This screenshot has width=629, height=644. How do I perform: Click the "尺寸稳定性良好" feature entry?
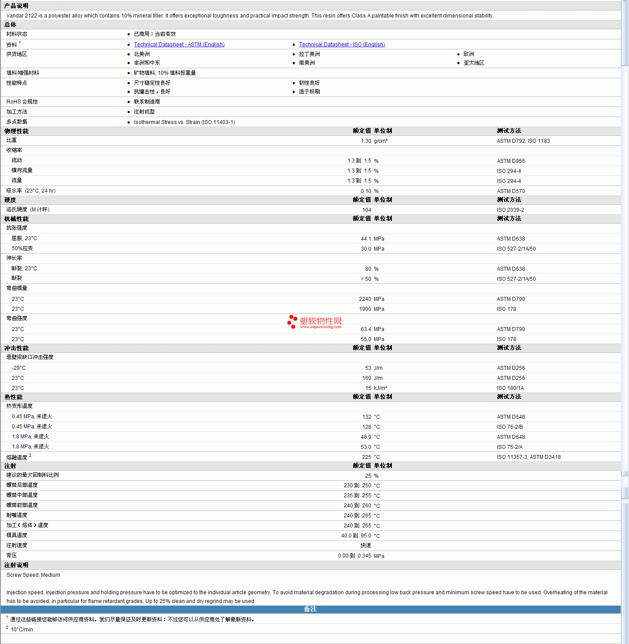[152, 83]
